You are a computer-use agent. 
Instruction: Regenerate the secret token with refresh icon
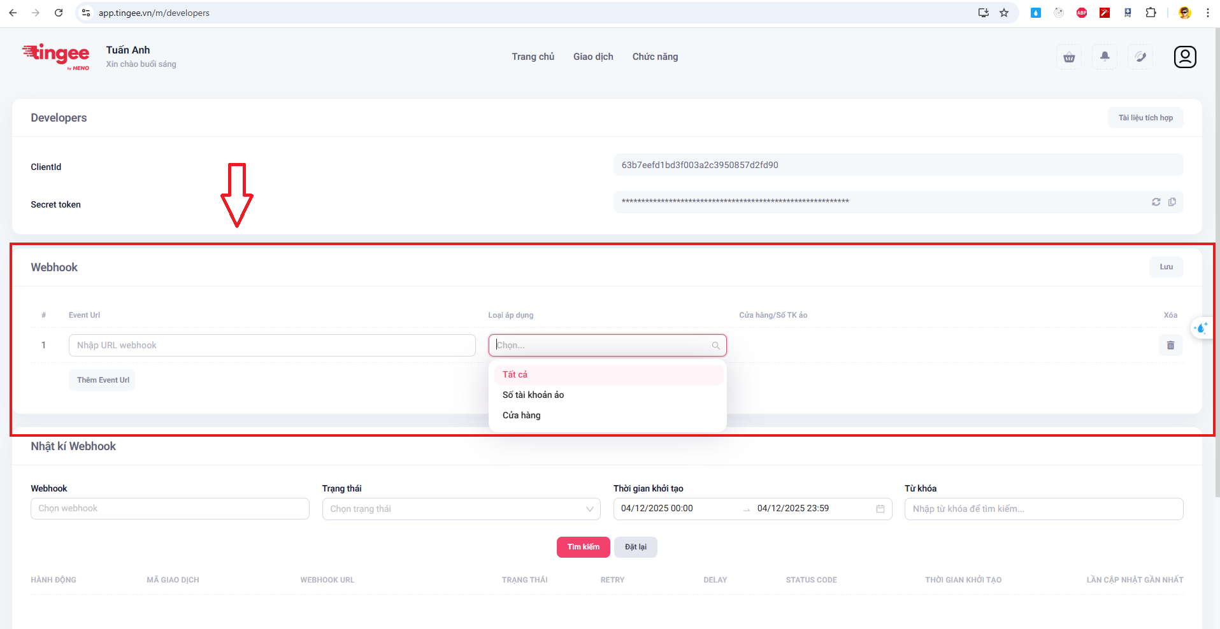(x=1156, y=202)
